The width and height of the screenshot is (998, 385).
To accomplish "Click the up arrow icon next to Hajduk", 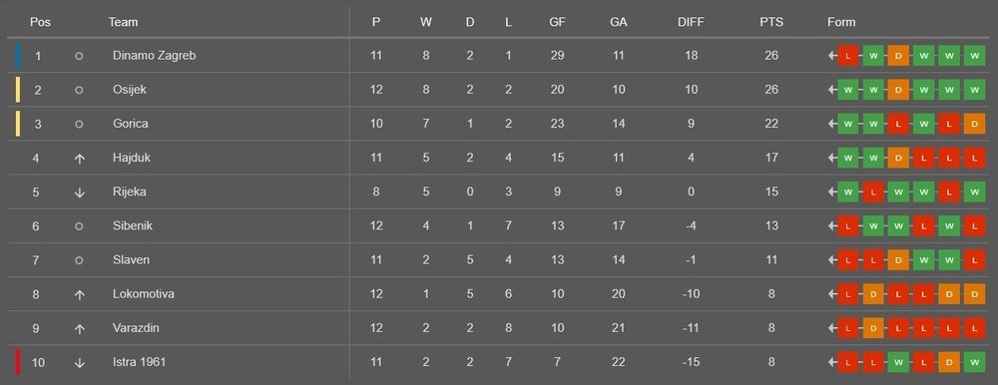I will [x=79, y=159].
